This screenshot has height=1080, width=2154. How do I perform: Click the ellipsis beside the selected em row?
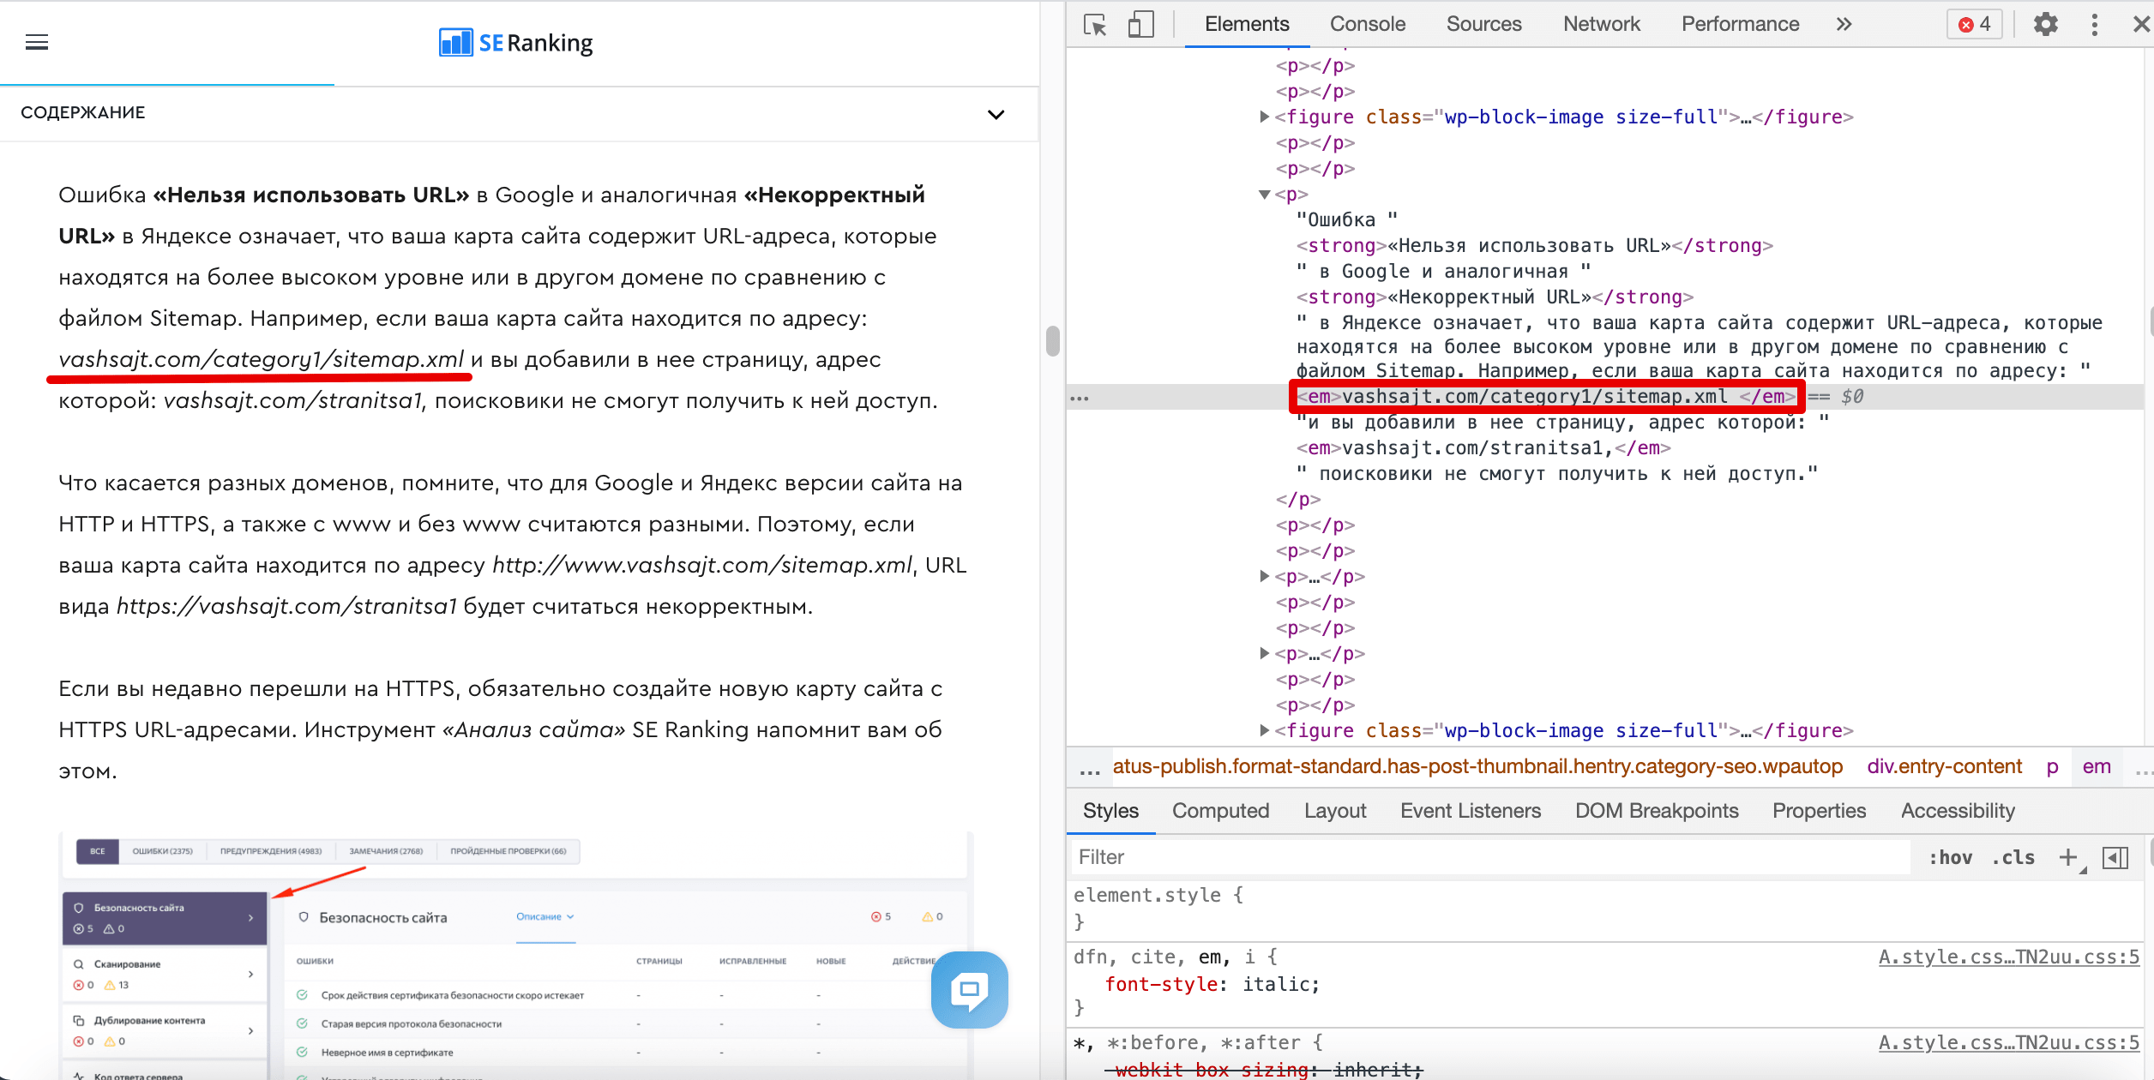(x=1080, y=398)
